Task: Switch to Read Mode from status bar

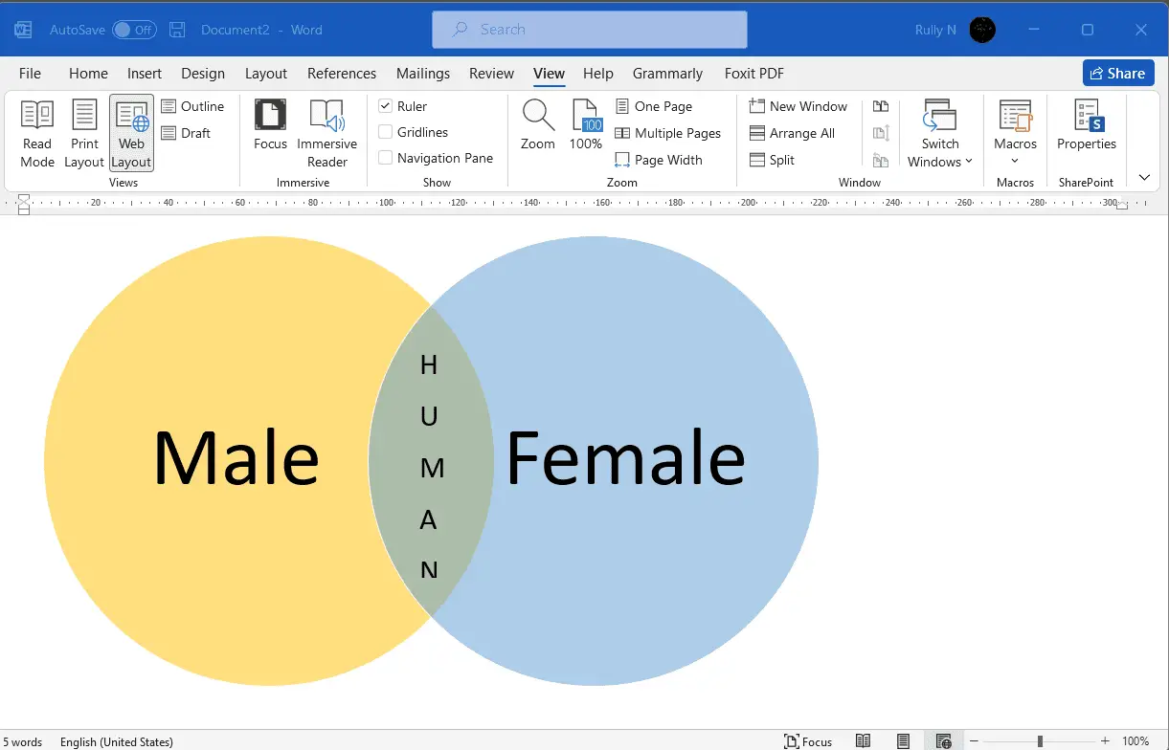Action: [864, 740]
